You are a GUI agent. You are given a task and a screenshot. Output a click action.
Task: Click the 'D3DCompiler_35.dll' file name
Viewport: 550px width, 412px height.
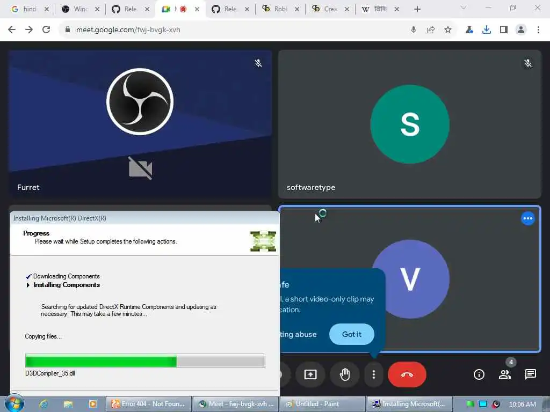coord(50,373)
